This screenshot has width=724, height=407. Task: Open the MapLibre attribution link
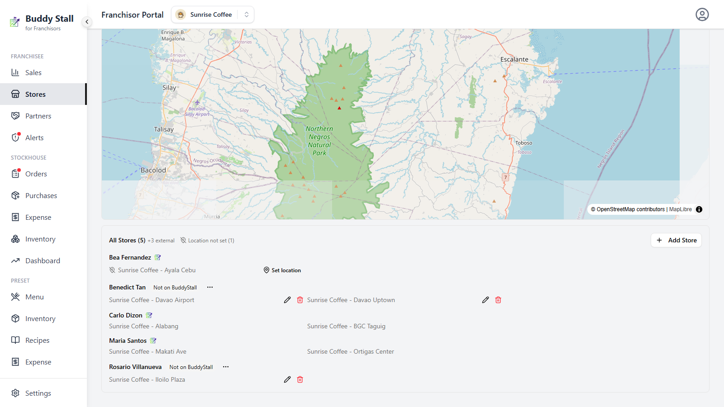point(681,209)
